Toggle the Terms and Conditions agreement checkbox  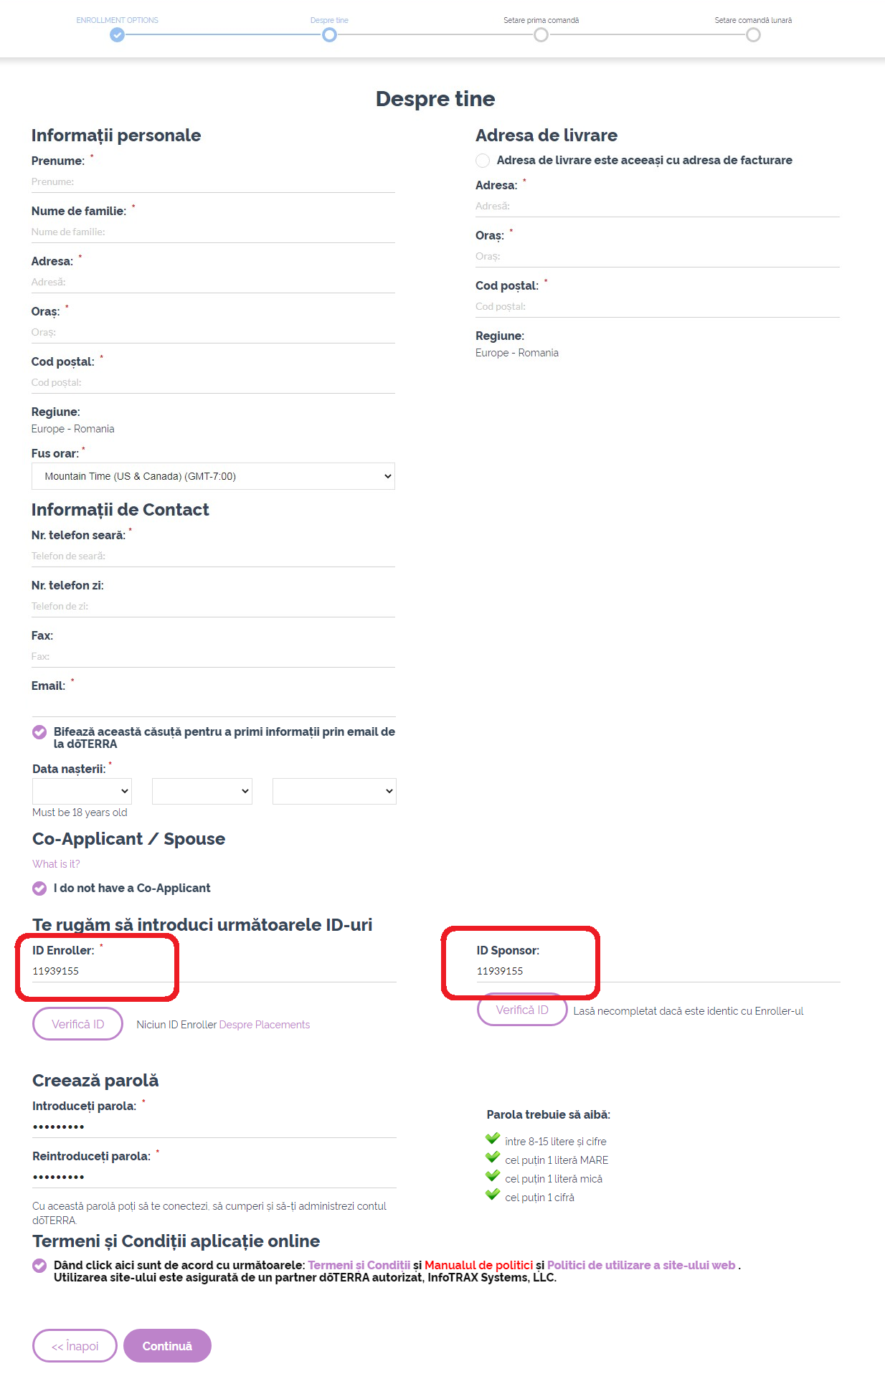pyautogui.click(x=39, y=1266)
